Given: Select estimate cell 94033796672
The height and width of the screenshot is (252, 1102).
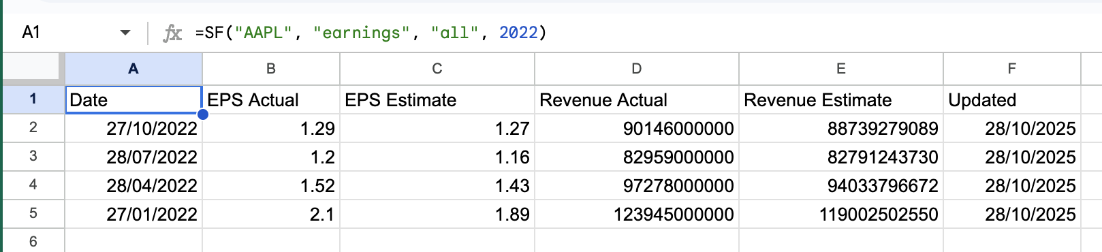Looking at the screenshot, I should coord(841,185).
